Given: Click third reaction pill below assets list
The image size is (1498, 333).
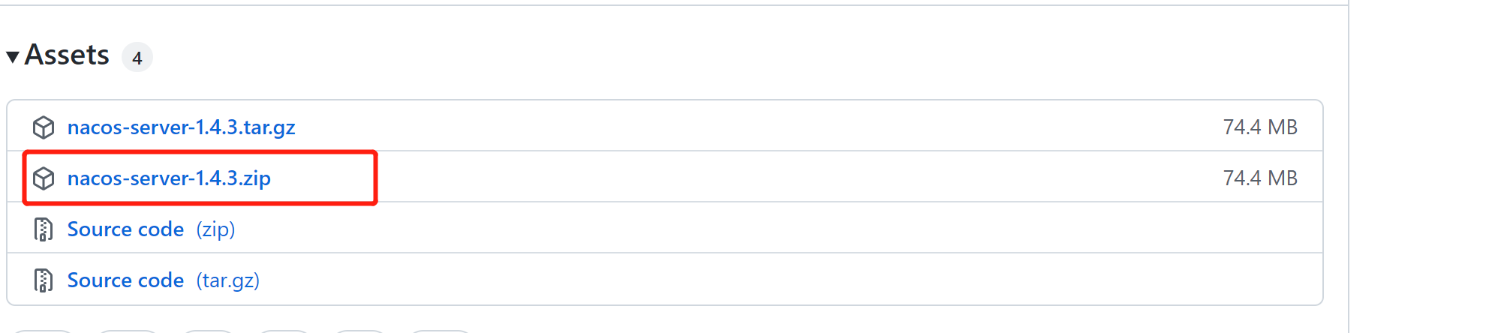Looking at the screenshot, I should pyautogui.click(x=208, y=331).
